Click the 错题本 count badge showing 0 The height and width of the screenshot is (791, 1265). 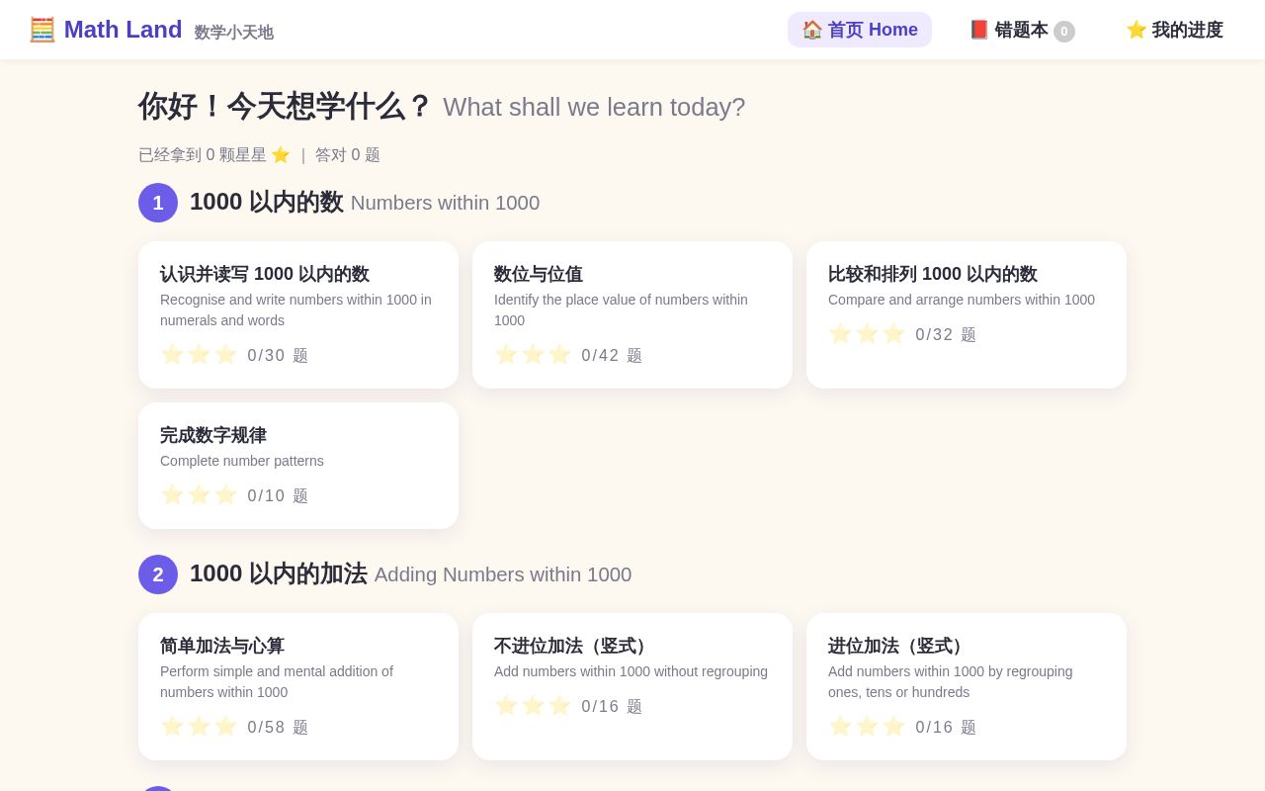tap(1064, 31)
